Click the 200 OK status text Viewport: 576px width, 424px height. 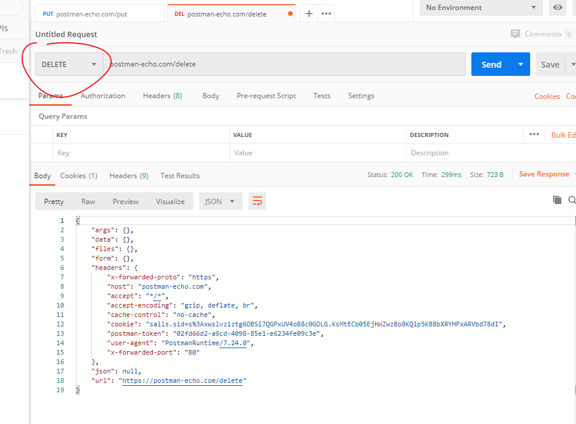click(x=402, y=175)
